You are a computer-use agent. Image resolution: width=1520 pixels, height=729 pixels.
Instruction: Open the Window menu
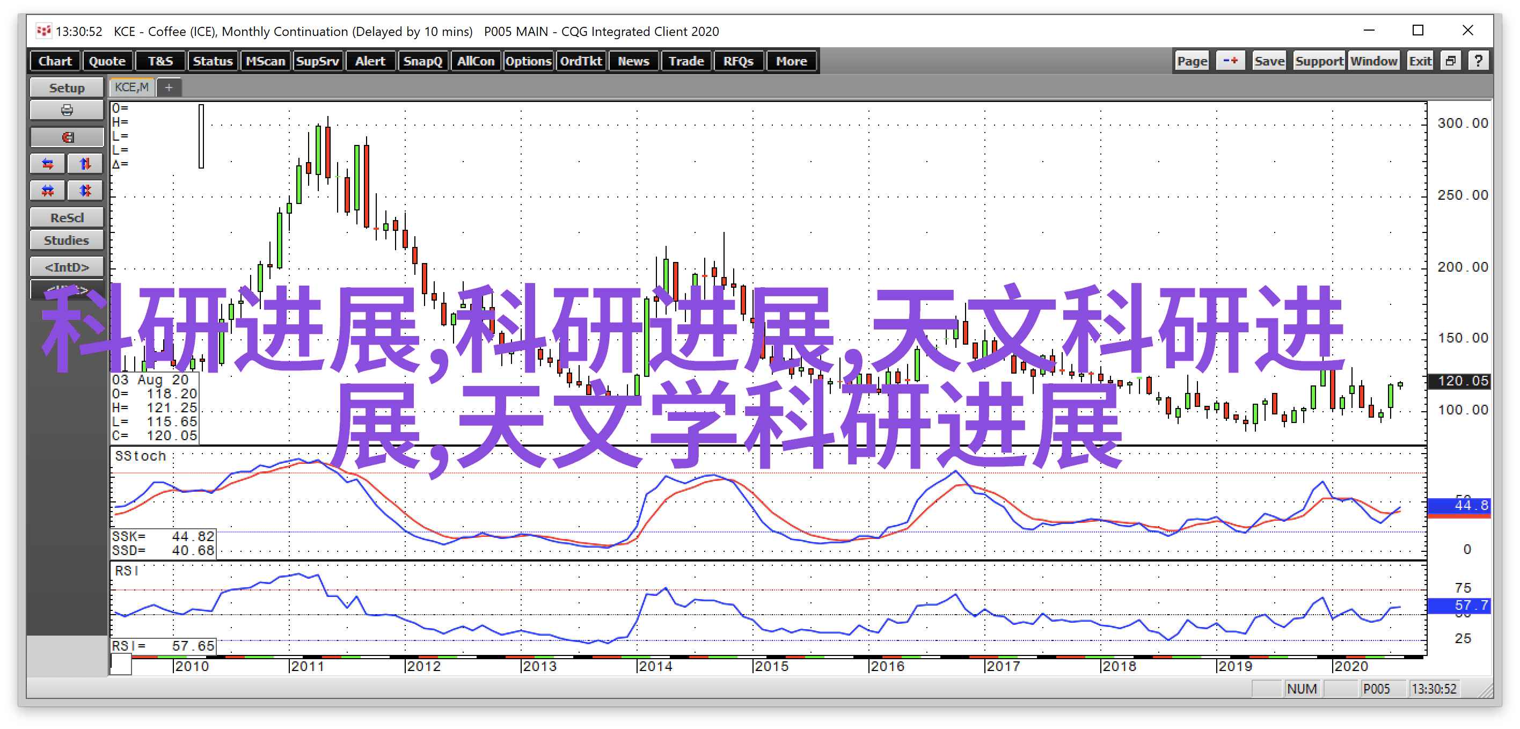coord(1373,61)
